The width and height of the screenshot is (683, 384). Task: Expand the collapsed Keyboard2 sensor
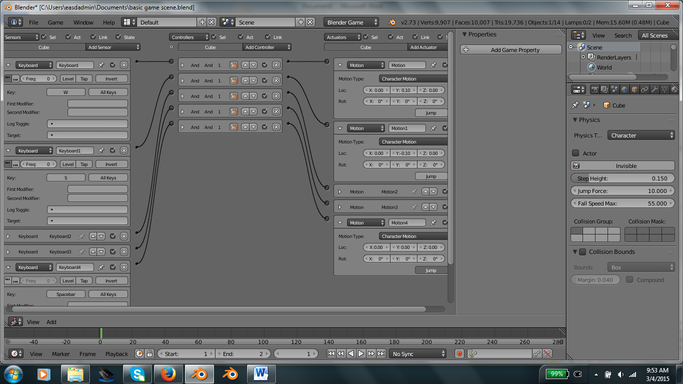(8, 236)
